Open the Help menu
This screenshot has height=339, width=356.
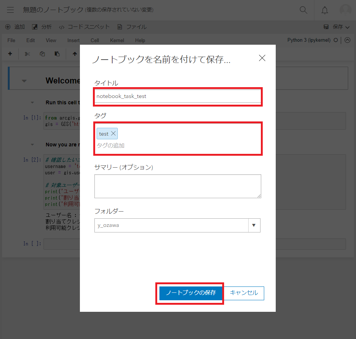click(140, 40)
